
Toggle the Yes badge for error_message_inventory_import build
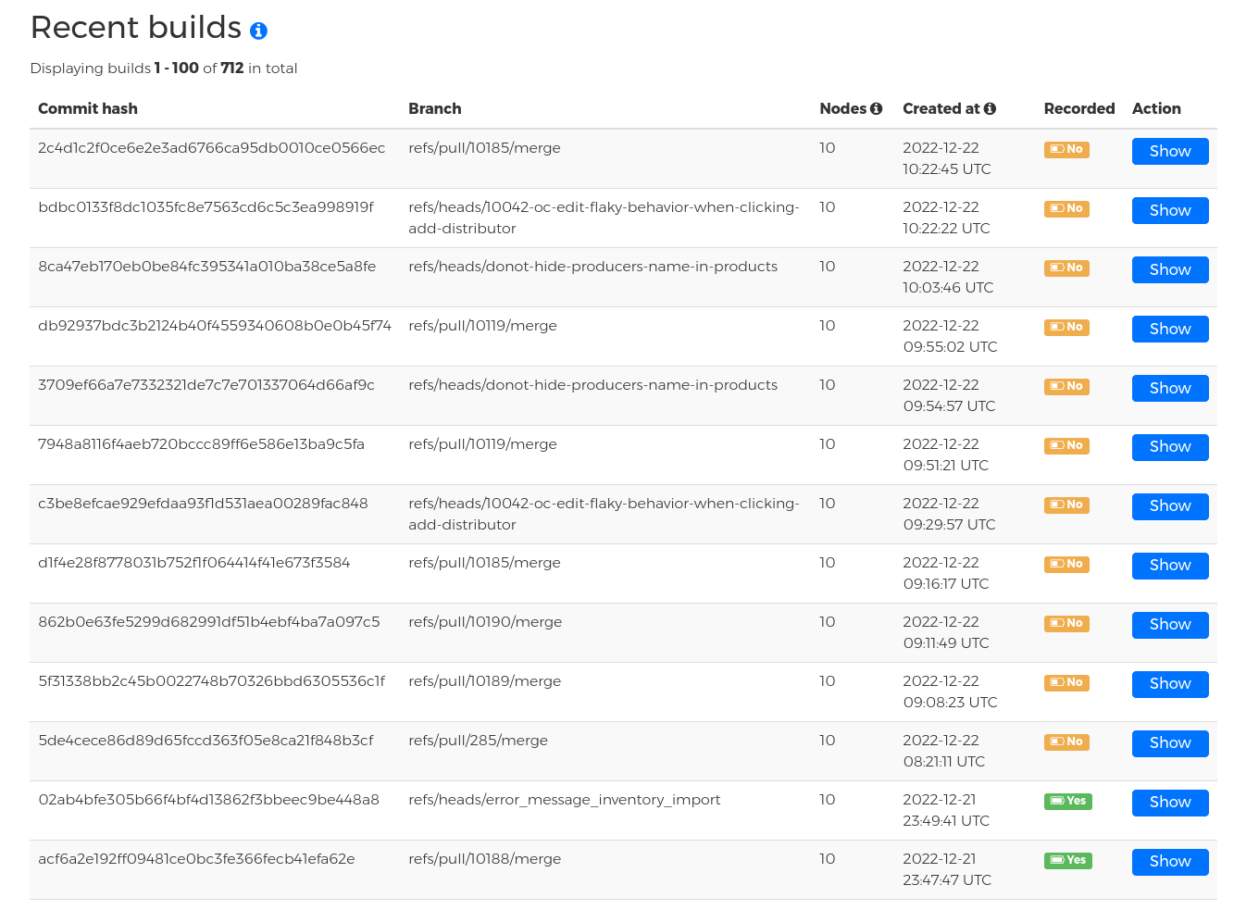[x=1067, y=801]
